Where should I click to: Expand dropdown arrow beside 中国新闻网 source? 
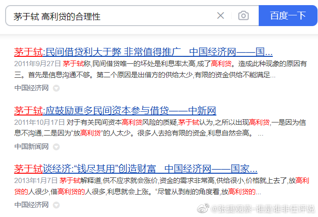click(56, 147)
